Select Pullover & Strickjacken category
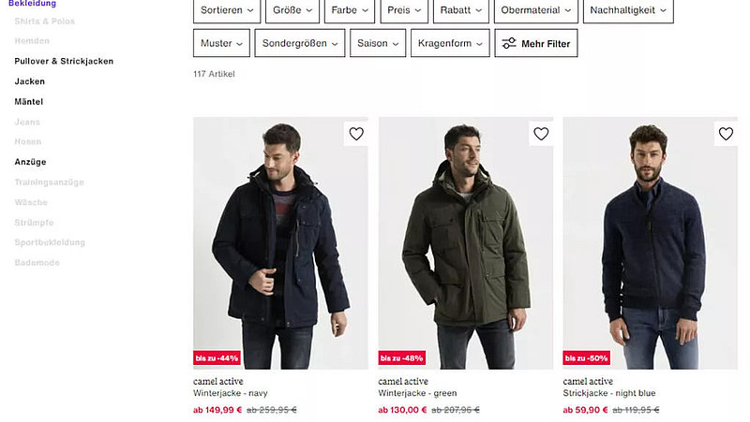Image resolution: width=750 pixels, height=422 pixels. 64,61
